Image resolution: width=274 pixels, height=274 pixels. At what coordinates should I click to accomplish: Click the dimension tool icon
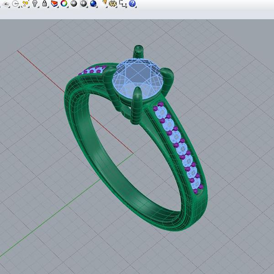click(x=123, y=4)
